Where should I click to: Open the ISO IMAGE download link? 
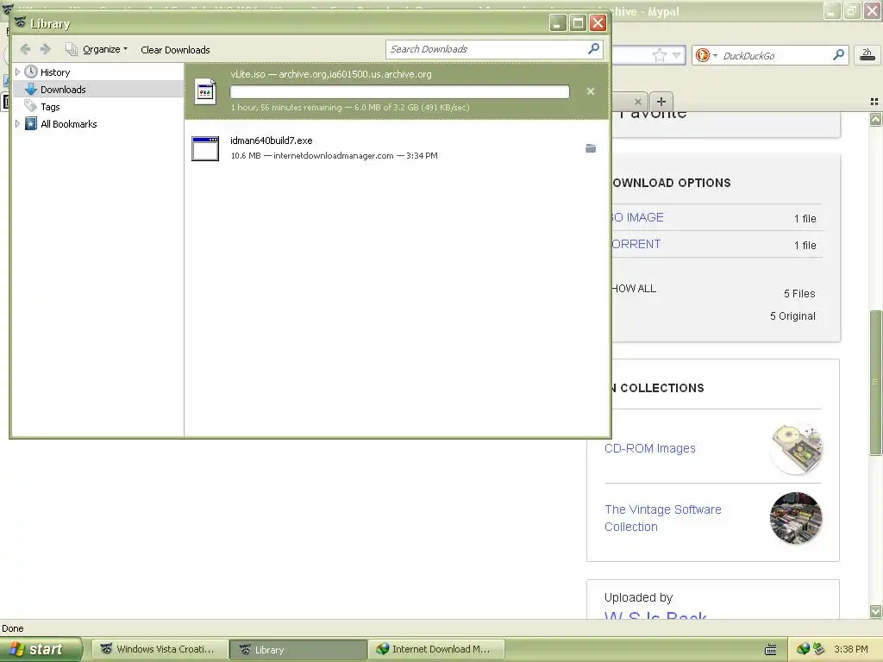[637, 217]
